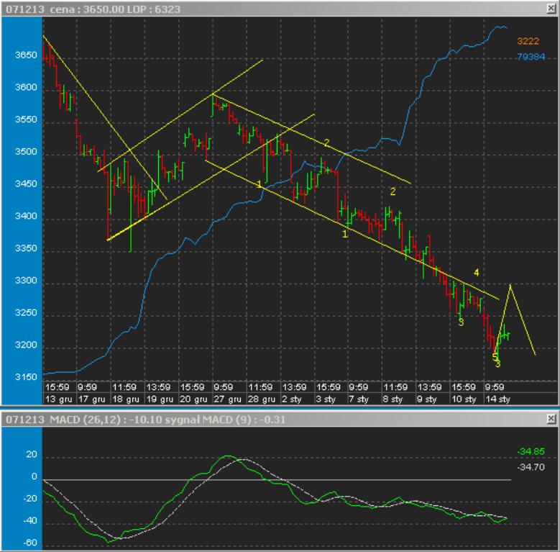This screenshot has height=552, width=560.
Task: Click the orange 3222 value label
Action: click(528, 41)
